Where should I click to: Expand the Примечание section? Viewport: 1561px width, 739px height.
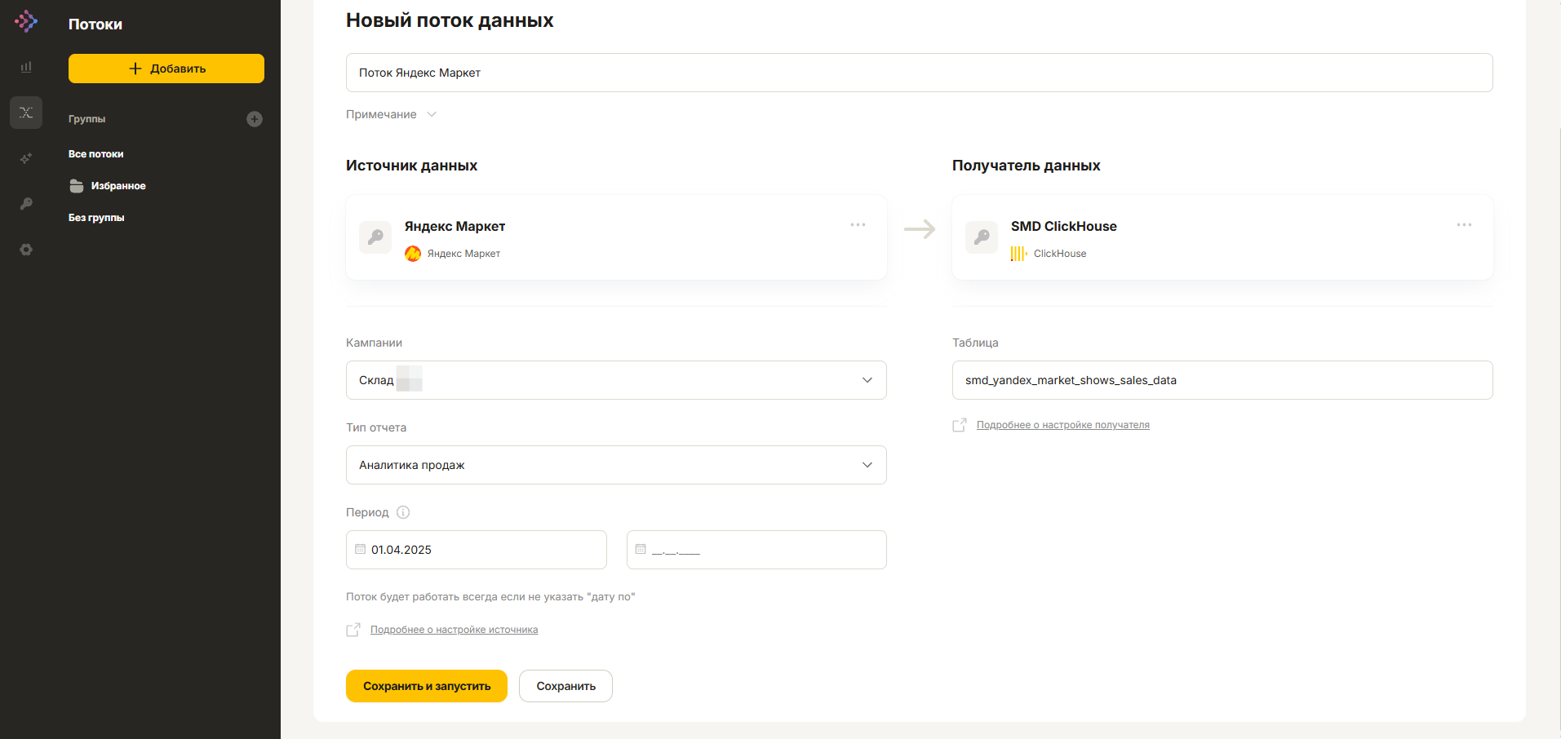[x=392, y=114]
